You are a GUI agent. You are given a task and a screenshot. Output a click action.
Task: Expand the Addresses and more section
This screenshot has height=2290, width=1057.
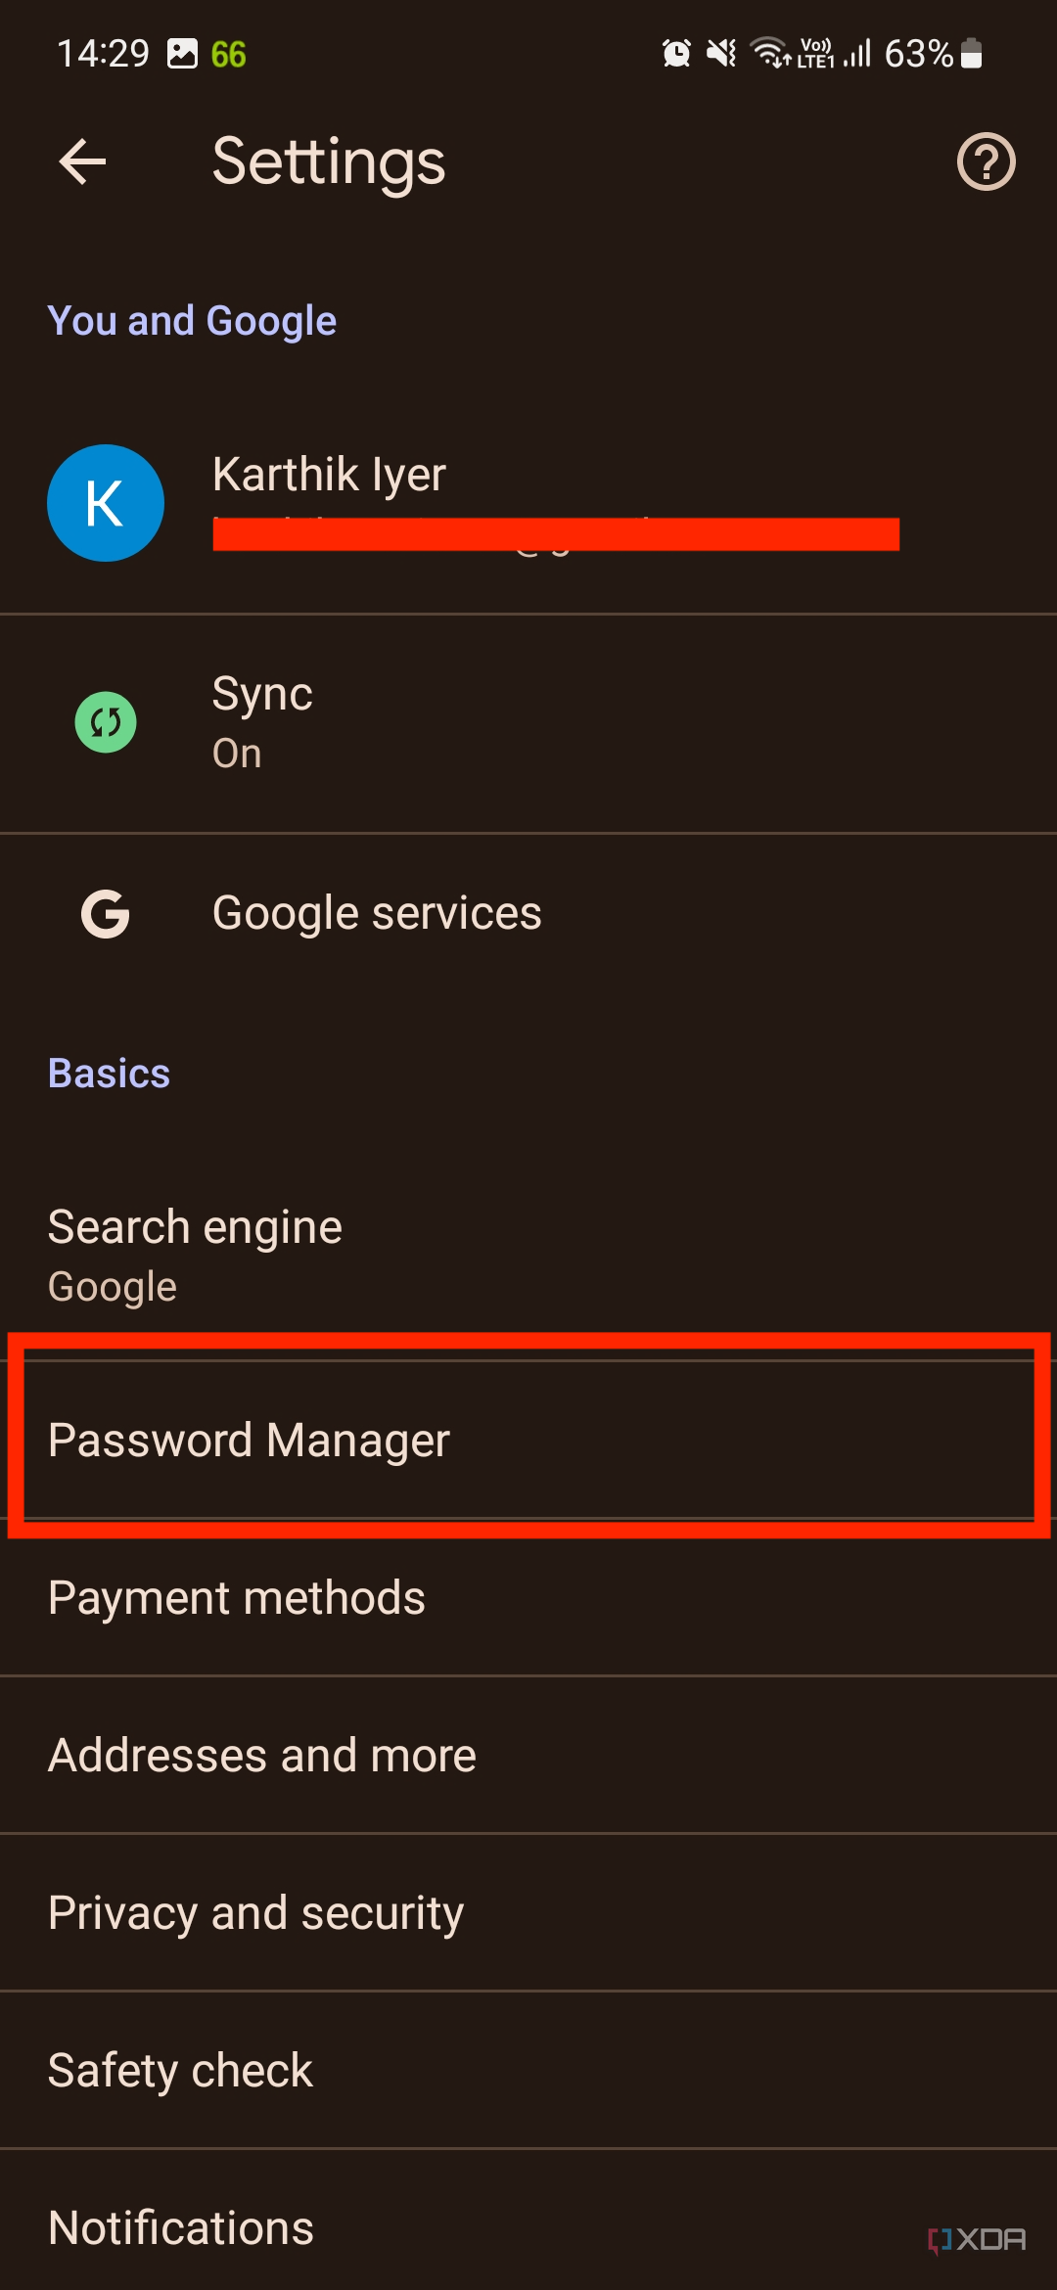[x=528, y=1754]
